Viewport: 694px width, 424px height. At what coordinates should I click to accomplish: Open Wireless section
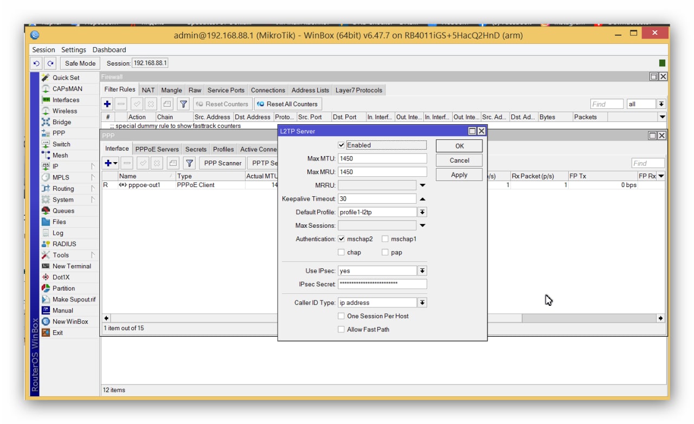pos(65,111)
